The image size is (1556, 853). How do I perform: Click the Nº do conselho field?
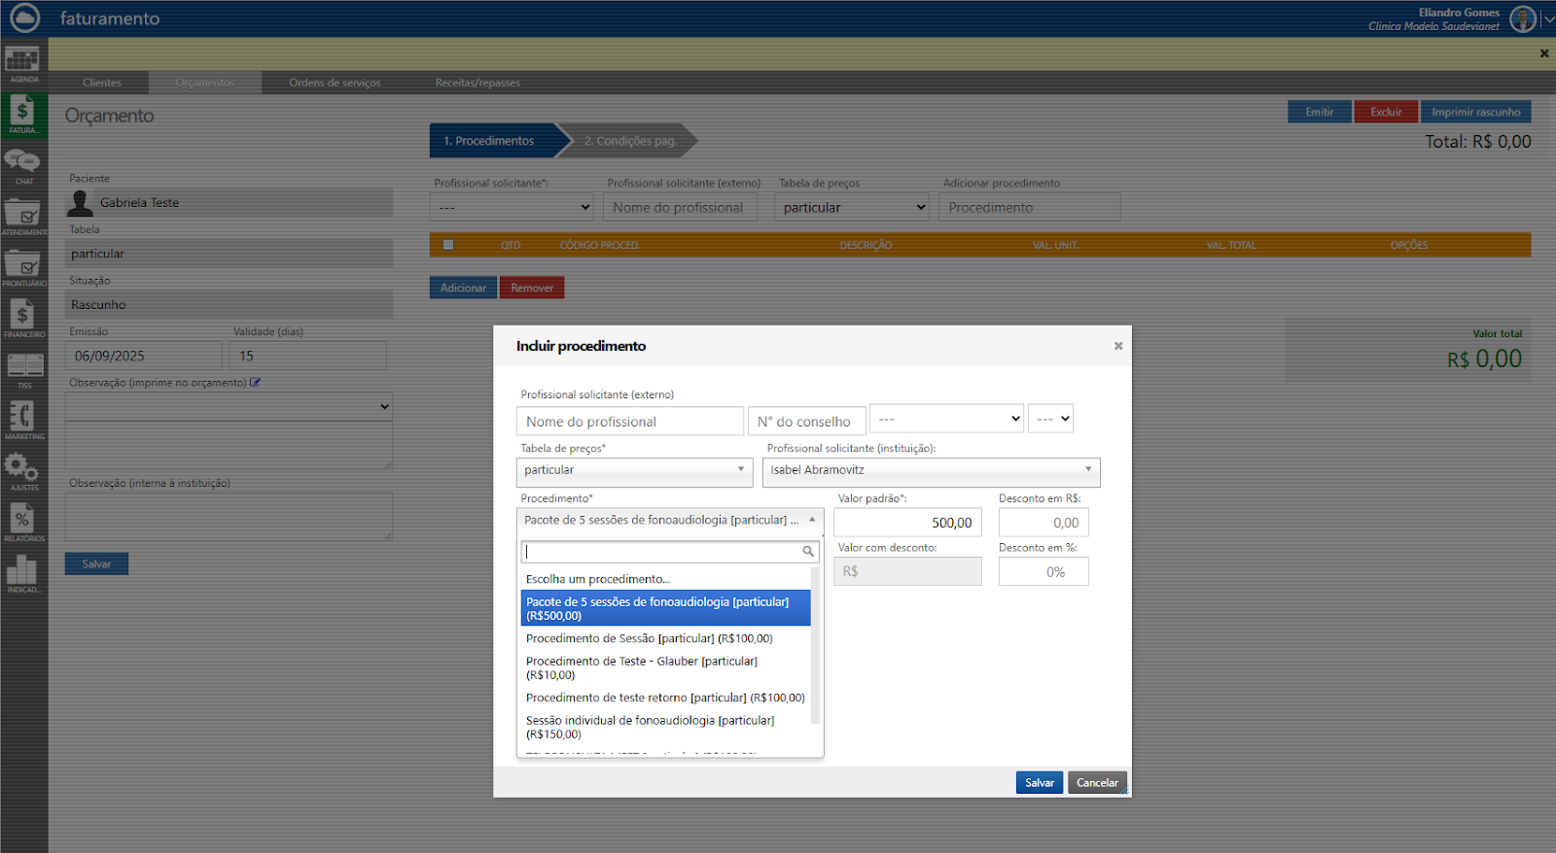point(806,422)
